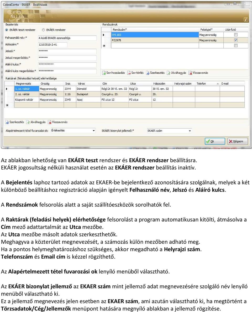Sort by the Ország column header
Image resolution: width=252 pixels, height=312 pixels.
point(51,84)
